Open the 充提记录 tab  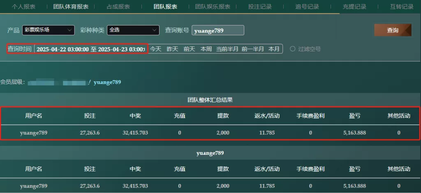click(354, 7)
